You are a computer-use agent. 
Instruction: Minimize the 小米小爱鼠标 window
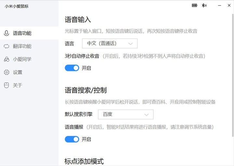click(x=219, y=6)
